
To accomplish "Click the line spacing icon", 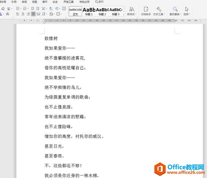I will point(44,14).
